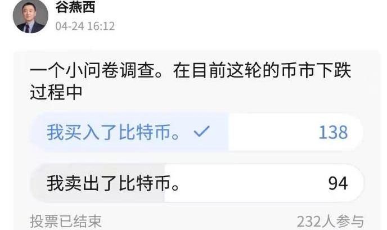Select the 我买入了比特币 poll option
The height and width of the screenshot is (230, 387).
pyautogui.click(x=197, y=132)
